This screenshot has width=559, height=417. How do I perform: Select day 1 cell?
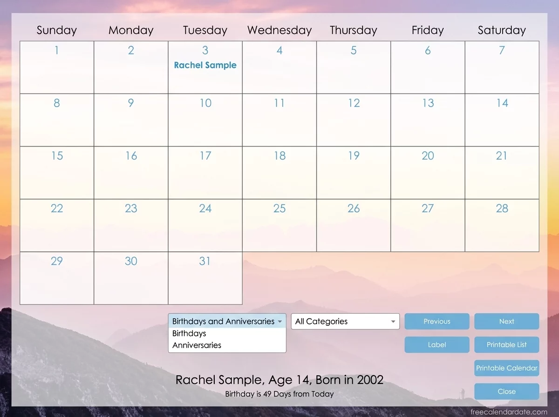click(57, 67)
